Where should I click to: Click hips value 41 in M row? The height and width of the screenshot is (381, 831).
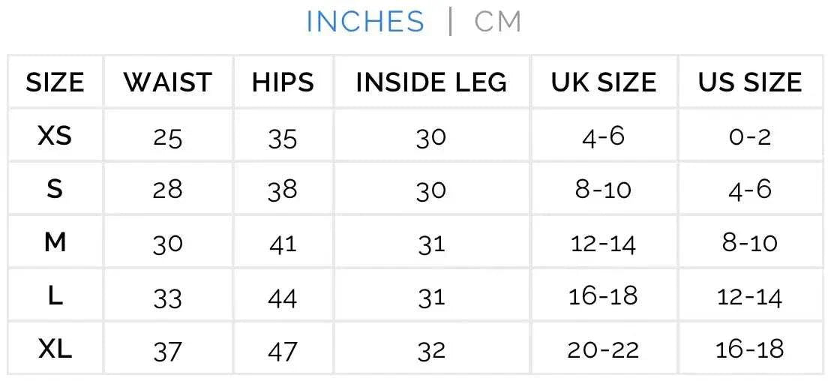(283, 244)
